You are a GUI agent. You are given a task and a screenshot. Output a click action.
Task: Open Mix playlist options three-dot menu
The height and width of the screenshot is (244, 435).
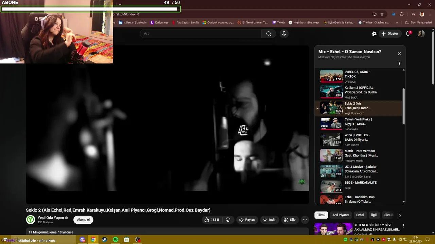[x=399, y=63]
